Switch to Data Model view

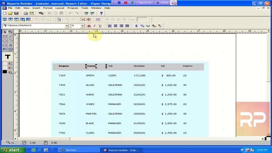click(5, 20)
